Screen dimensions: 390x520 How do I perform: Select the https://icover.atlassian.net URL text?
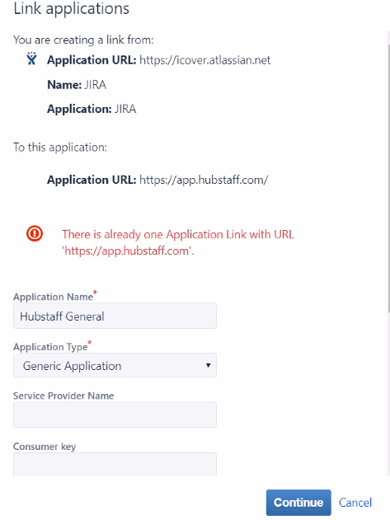(204, 60)
